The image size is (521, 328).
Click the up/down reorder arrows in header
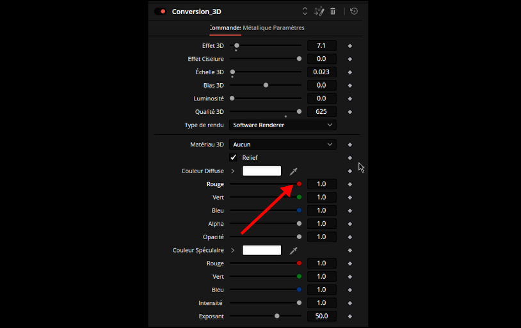[x=305, y=12]
